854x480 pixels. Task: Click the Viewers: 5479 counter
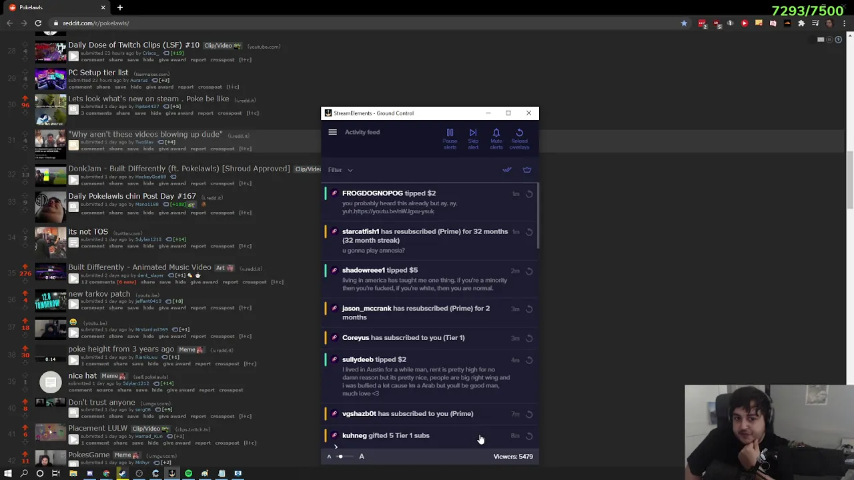(x=513, y=457)
